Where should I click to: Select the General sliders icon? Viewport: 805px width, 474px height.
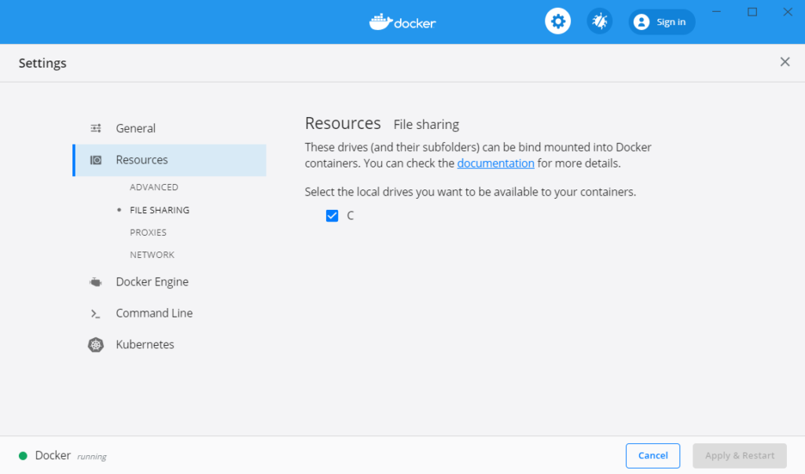pos(96,128)
